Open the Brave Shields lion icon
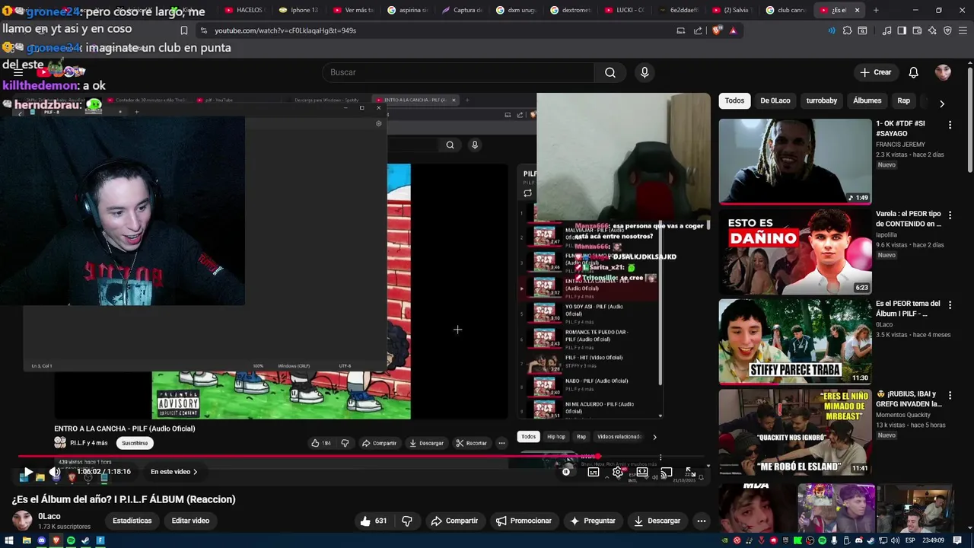The image size is (974, 548). pos(717,30)
